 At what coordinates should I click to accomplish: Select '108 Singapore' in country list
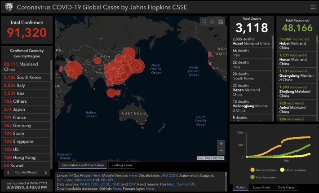tap(26, 141)
